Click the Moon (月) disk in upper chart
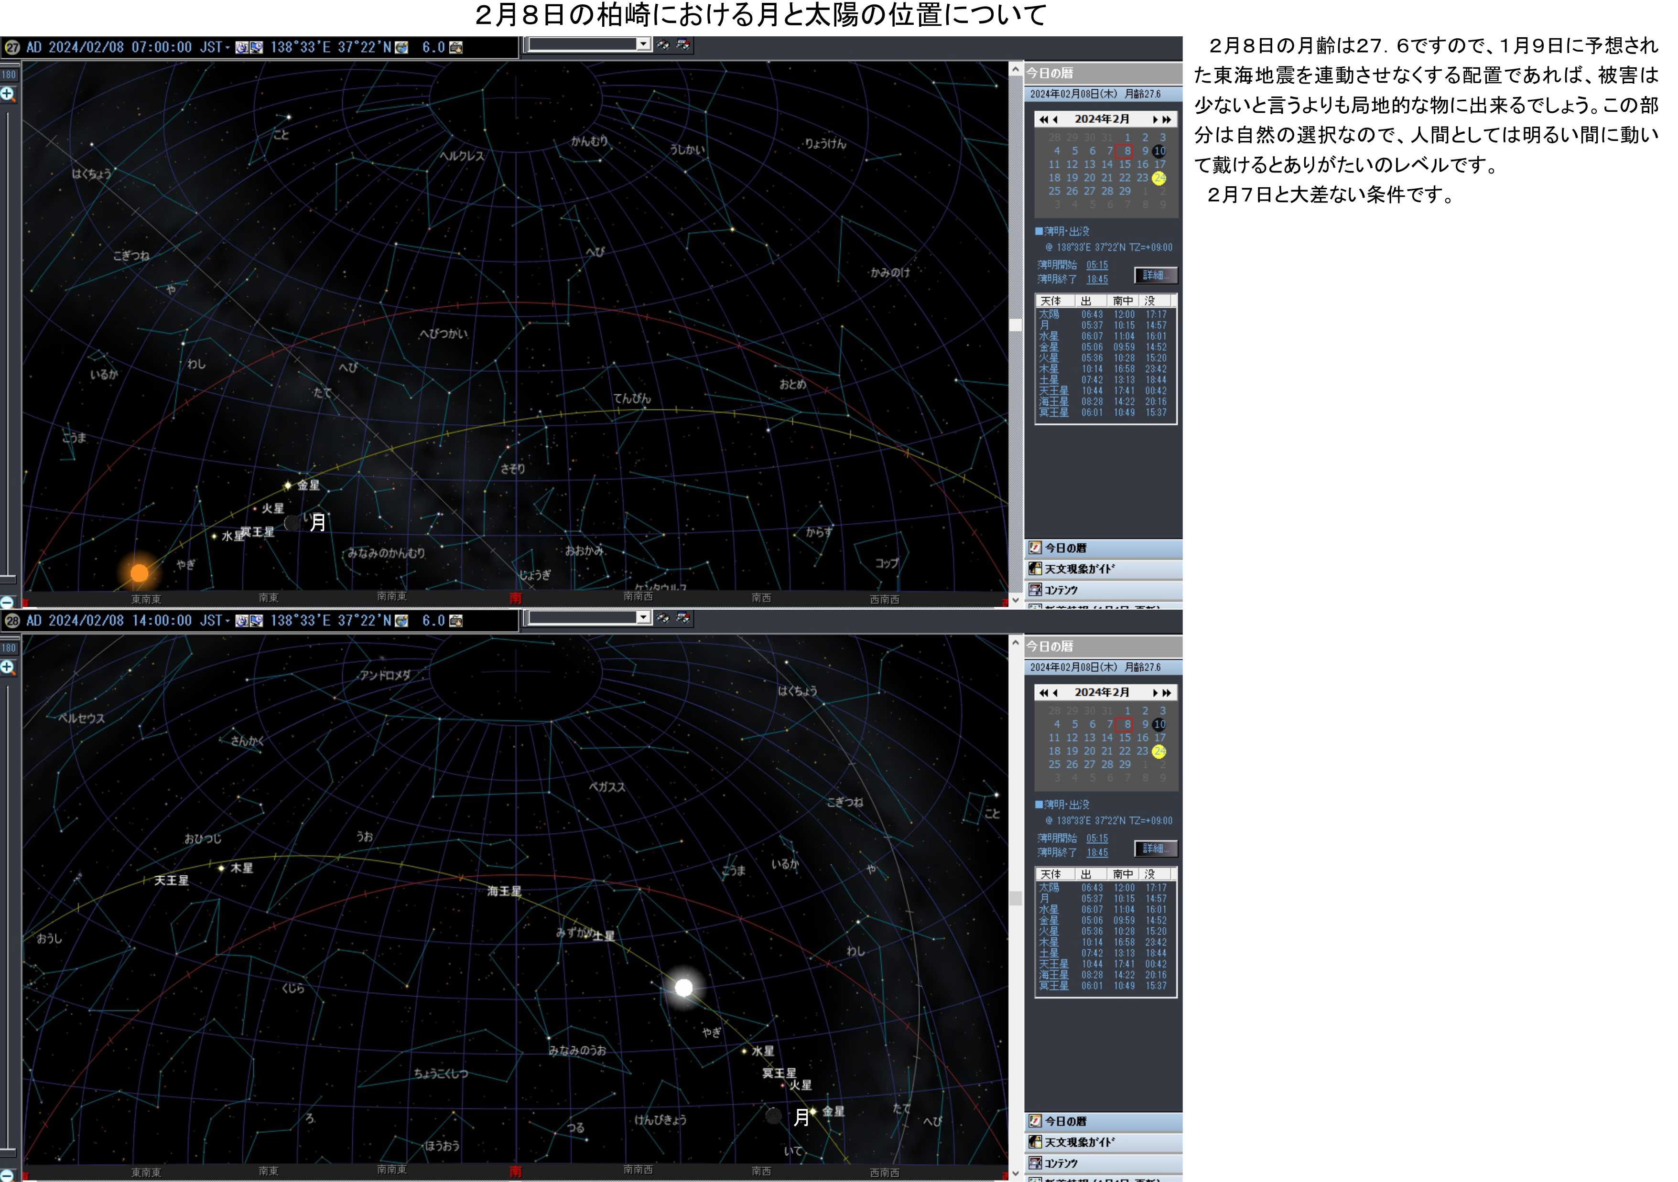The width and height of the screenshot is (1678, 1182). [x=293, y=522]
